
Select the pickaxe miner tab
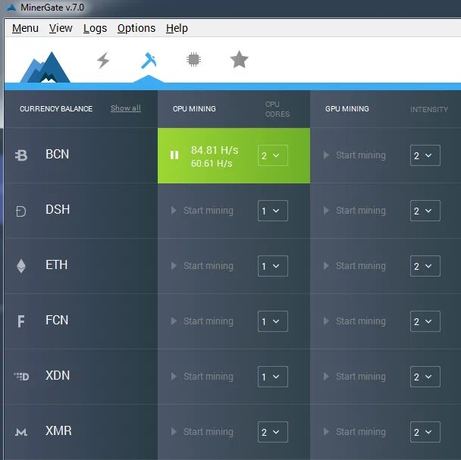(x=149, y=61)
